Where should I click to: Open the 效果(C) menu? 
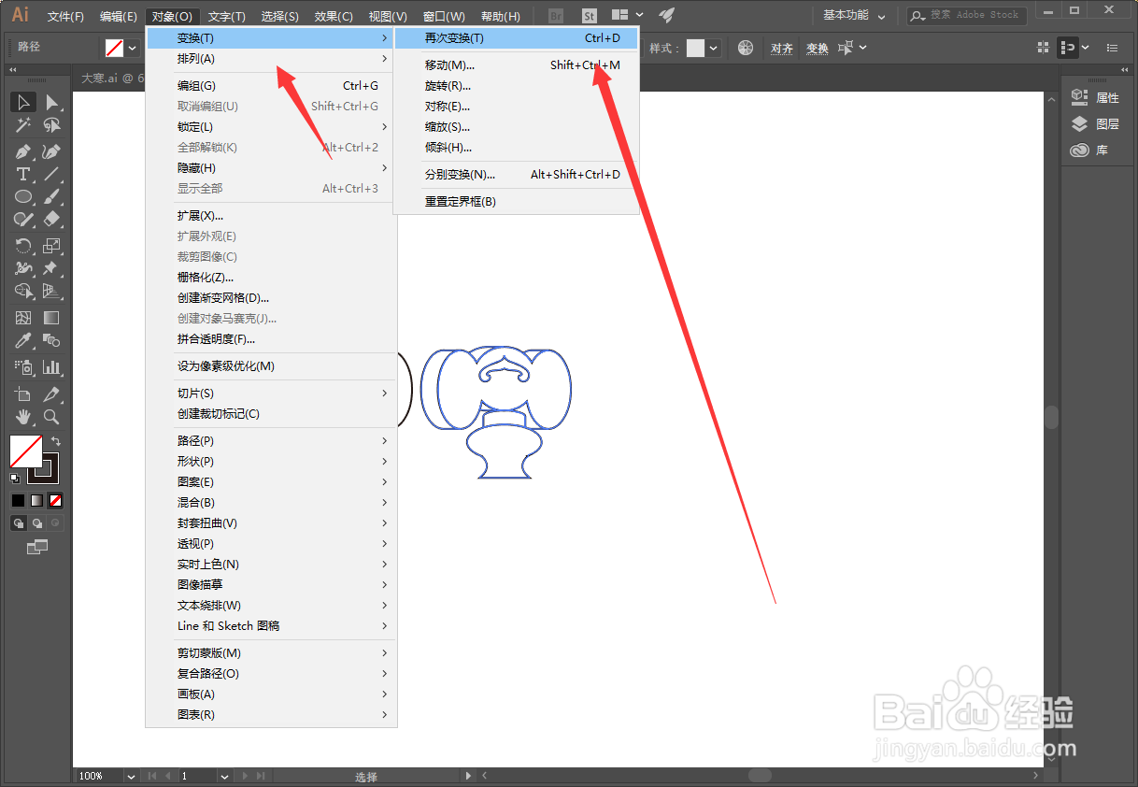(x=334, y=16)
